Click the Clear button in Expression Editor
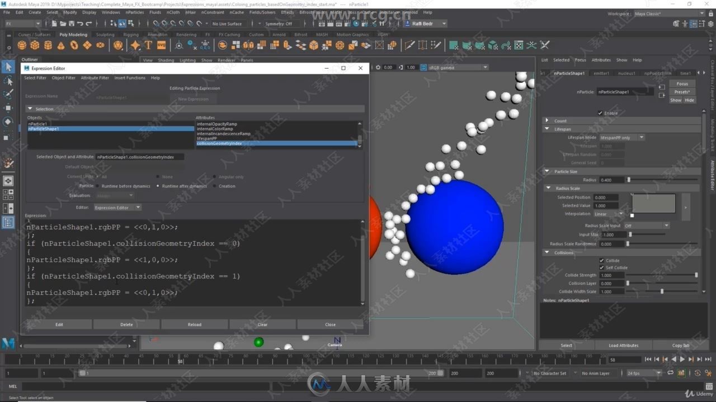 262,324
